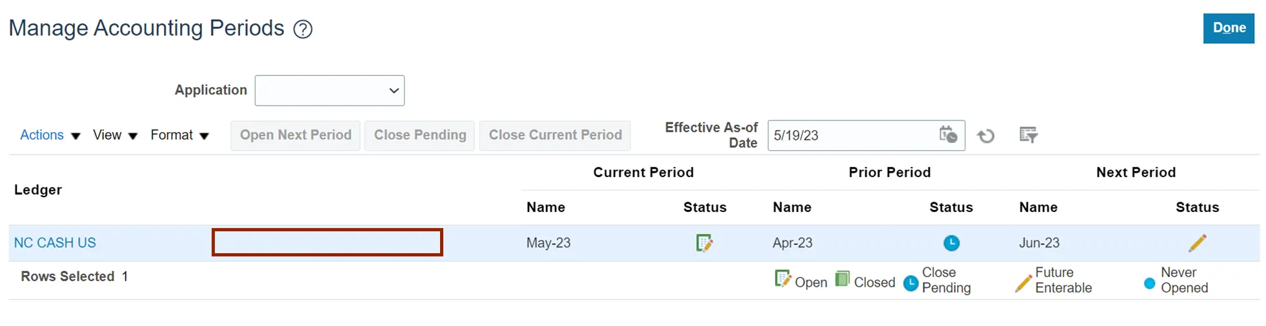Click the Close Pending button
The width and height of the screenshot is (1266, 326).
420,135
